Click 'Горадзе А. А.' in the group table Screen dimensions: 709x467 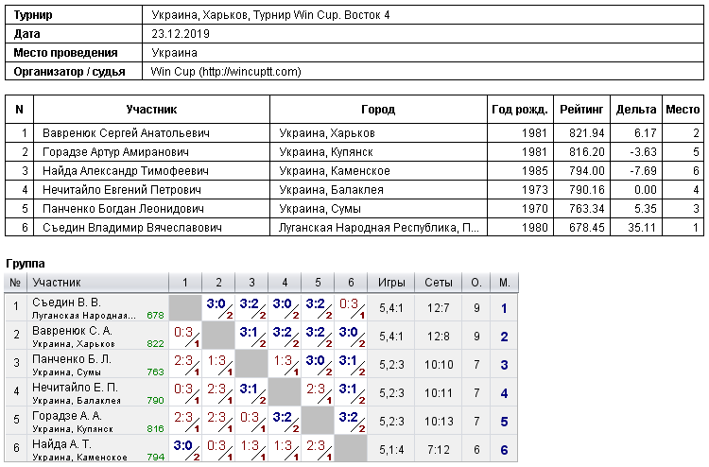[x=67, y=416]
